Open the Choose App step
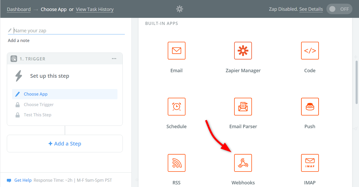 (x=65, y=94)
